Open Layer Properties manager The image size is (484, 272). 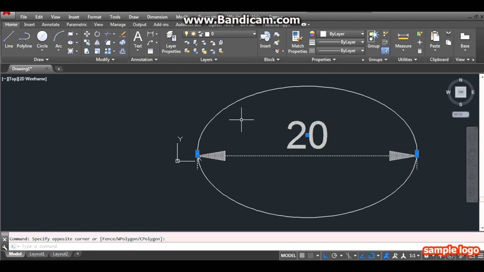(x=171, y=42)
